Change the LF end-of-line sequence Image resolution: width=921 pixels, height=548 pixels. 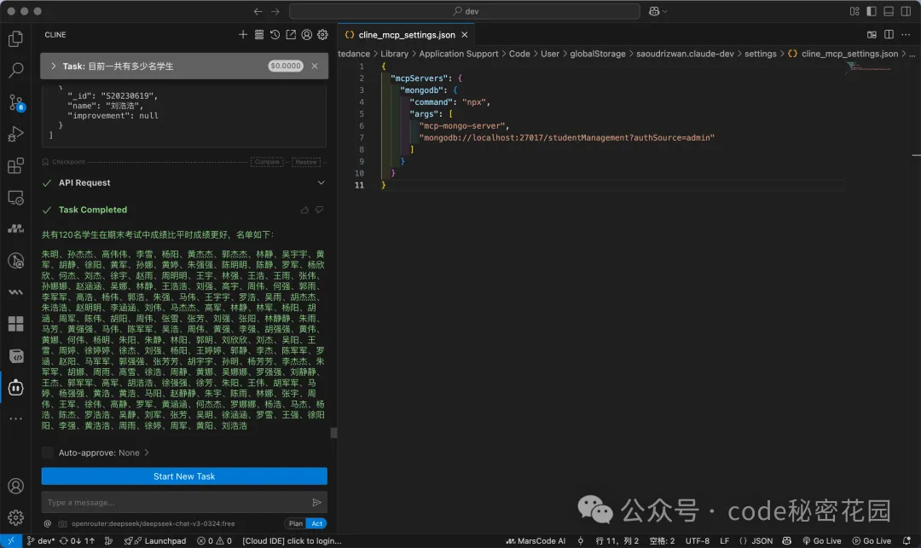pyautogui.click(x=724, y=541)
